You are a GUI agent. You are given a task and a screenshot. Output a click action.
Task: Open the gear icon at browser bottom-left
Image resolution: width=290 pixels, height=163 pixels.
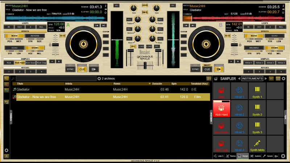6,150
